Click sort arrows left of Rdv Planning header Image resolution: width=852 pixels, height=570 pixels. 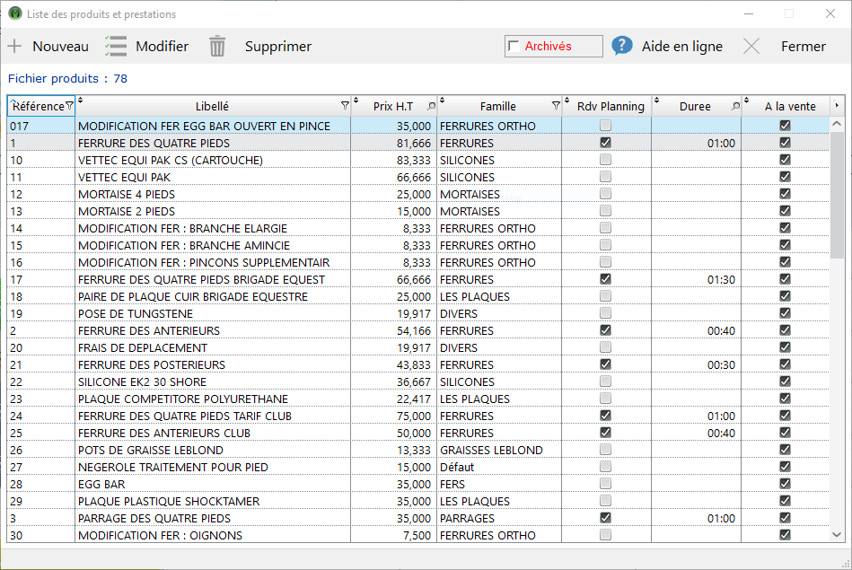point(567,100)
